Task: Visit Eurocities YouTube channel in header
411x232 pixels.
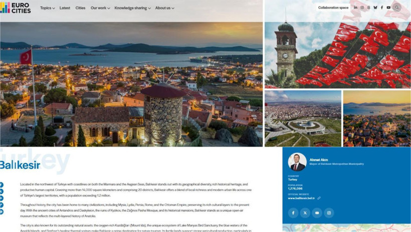Action: pyautogui.click(x=388, y=8)
